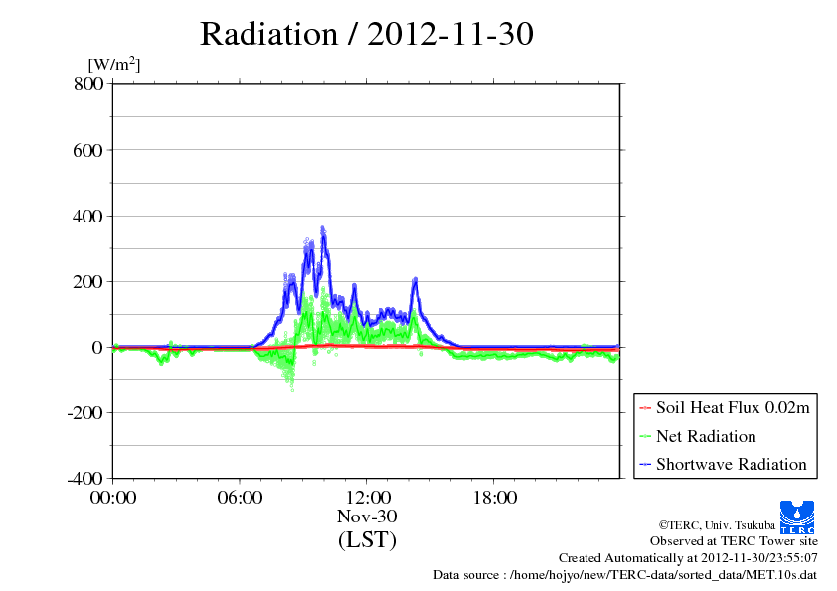Click the '400' y-axis label

[88, 216]
